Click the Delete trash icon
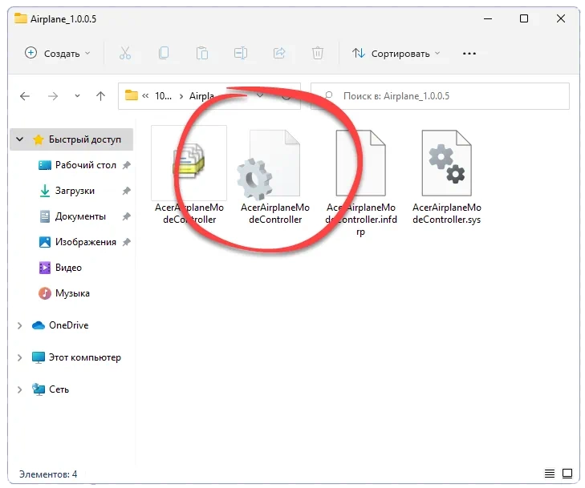Image resolution: width=585 pixels, height=488 pixels. [x=317, y=53]
